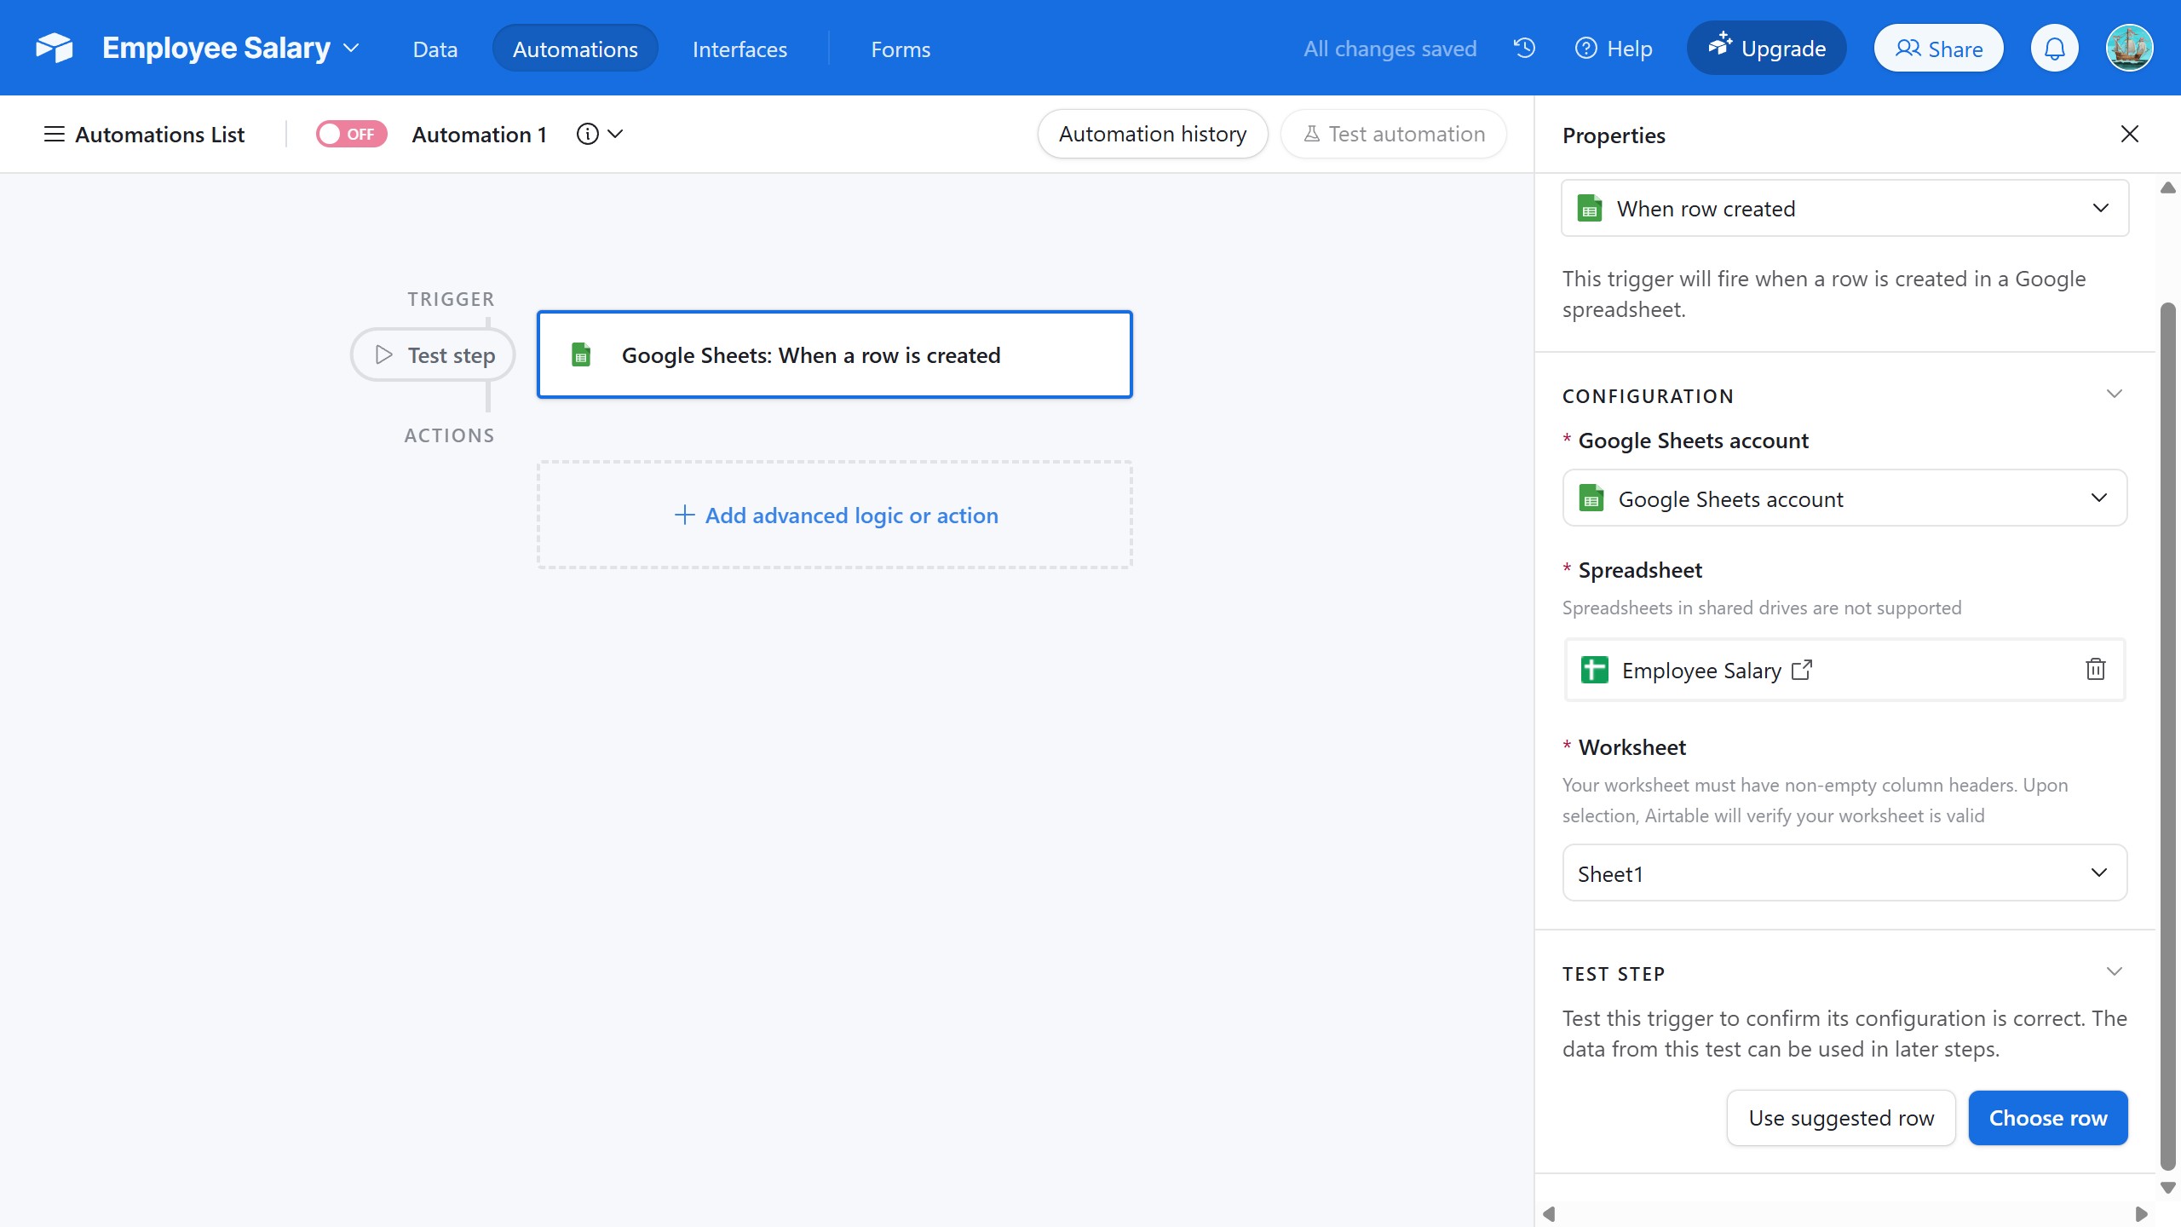Viewport: 2181px width, 1227px height.
Task: Open the Sheet1 worksheet dropdown
Action: pos(1844,873)
